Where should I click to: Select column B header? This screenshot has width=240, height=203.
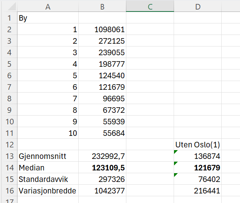102,6
